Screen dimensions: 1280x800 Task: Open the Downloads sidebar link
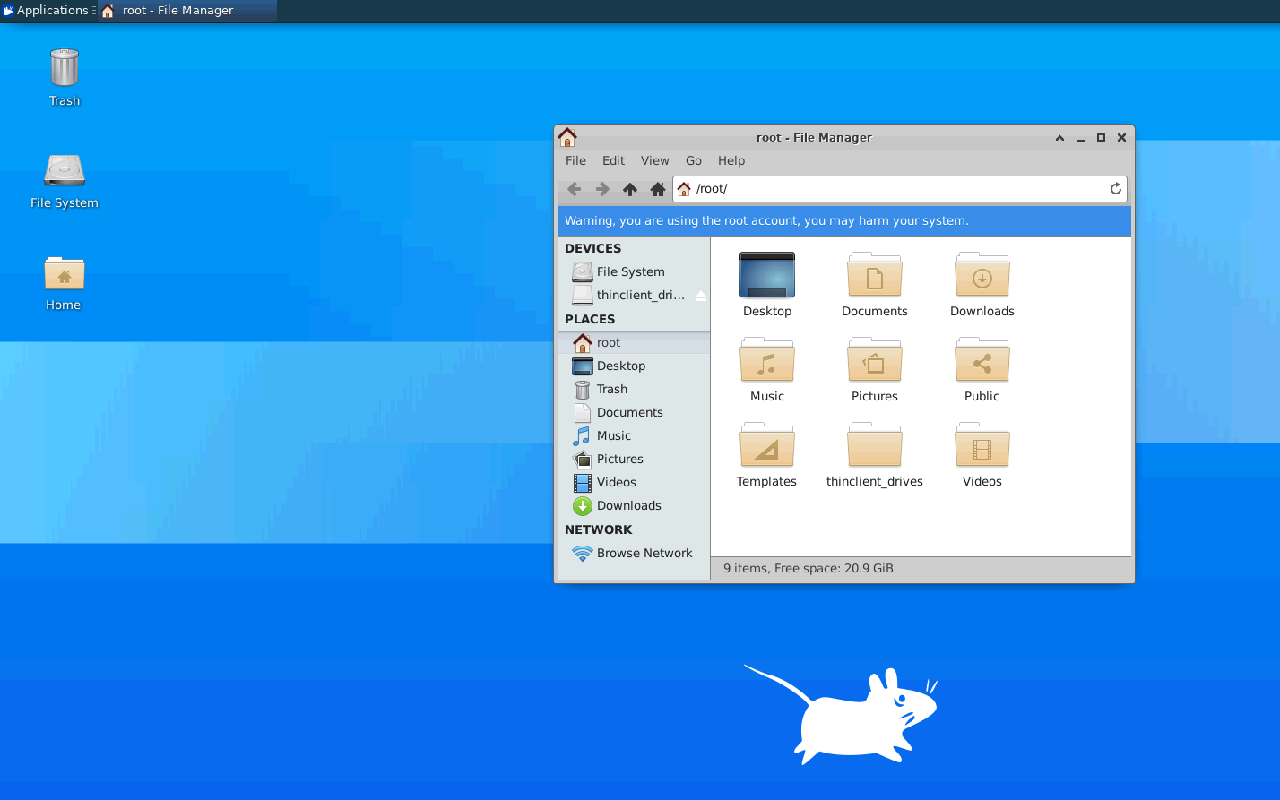(627, 505)
